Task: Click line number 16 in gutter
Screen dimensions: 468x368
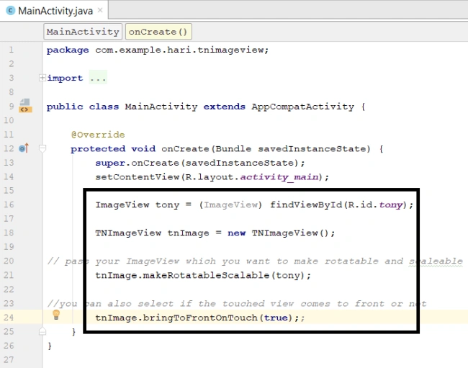Action: click(x=9, y=205)
